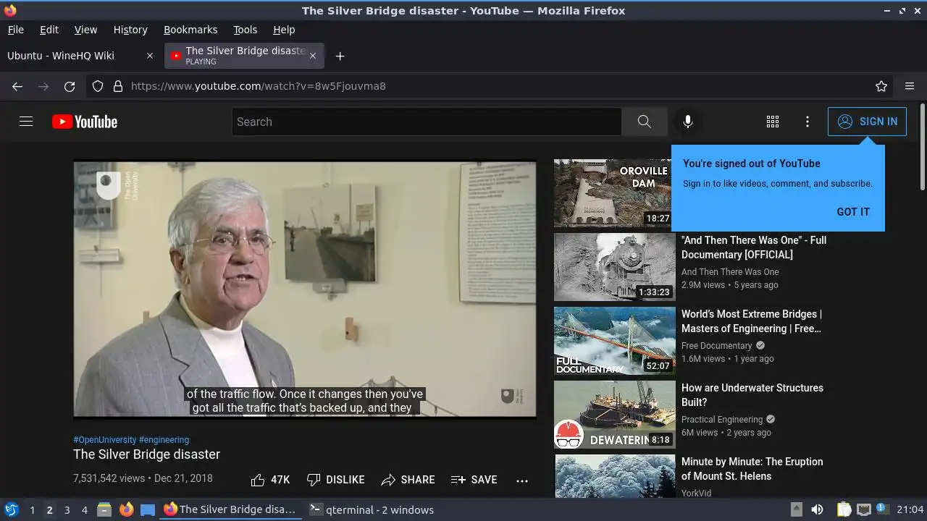Dismiss popup with GOT IT
The image size is (927, 521).
tap(853, 212)
